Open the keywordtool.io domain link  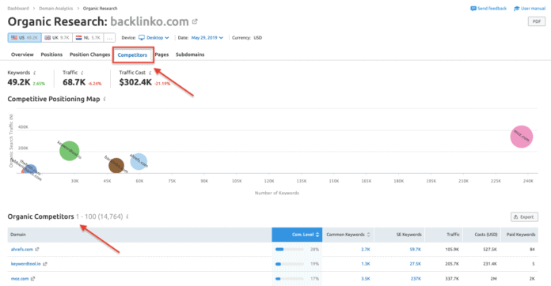coord(25,264)
